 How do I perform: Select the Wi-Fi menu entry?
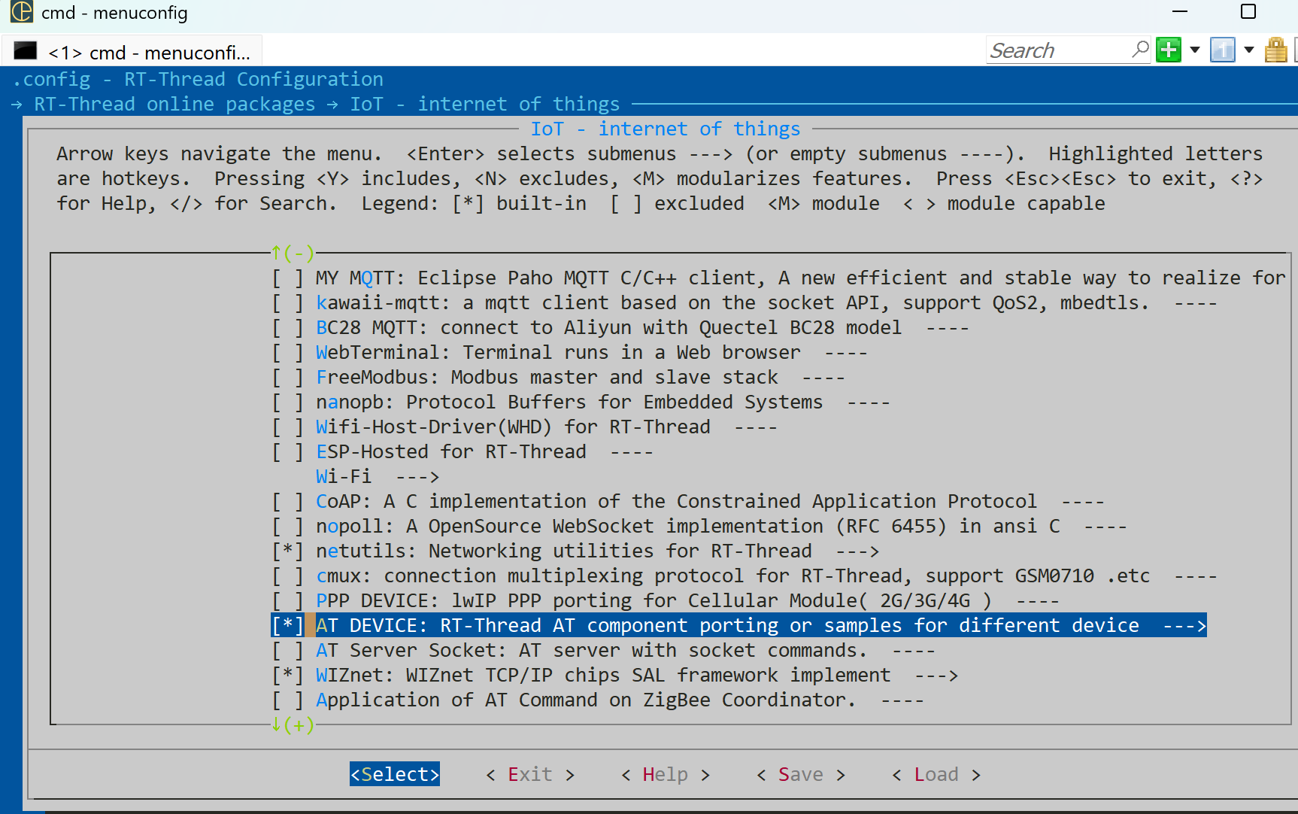(x=344, y=477)
